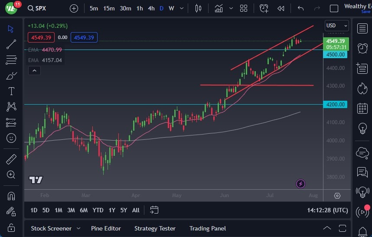The height and width of the screenshot is (237, 372).
Task: Select the 4h timeframe button
Action: [x=151, y=8]
